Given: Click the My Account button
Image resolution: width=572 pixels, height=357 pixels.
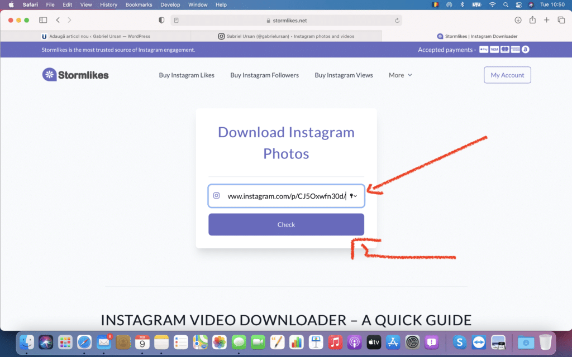Looking at the screenshot, I should (x=507, y=75).
